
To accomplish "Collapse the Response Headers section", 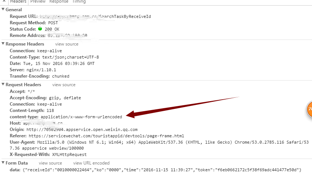I will coord(3,44).
